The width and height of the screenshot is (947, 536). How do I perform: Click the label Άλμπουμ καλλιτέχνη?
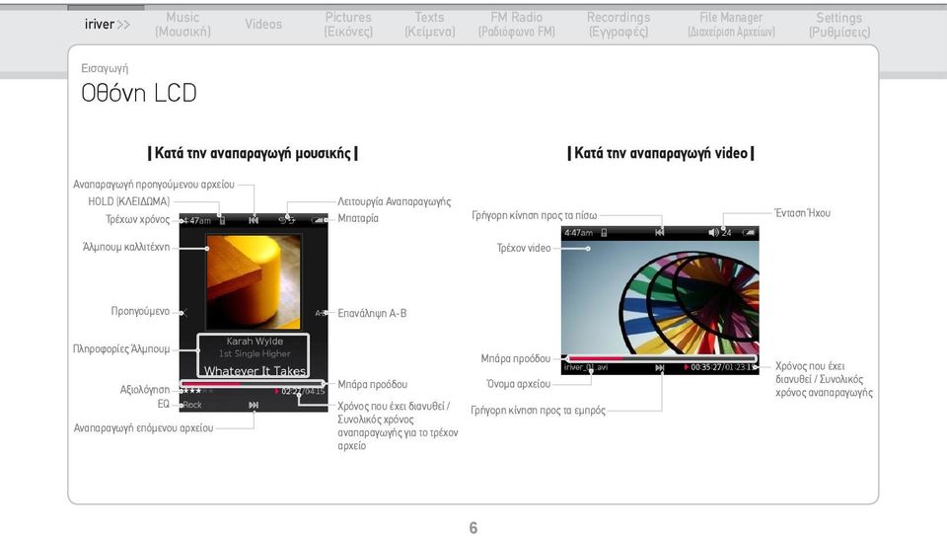click(x=126, y=247)
